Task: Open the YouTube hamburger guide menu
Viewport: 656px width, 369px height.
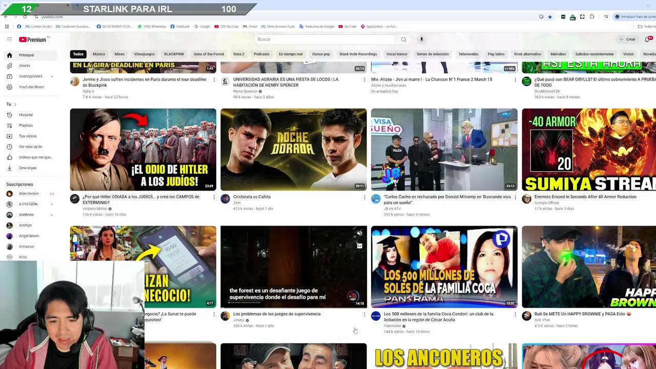Action: click(9, 39)
